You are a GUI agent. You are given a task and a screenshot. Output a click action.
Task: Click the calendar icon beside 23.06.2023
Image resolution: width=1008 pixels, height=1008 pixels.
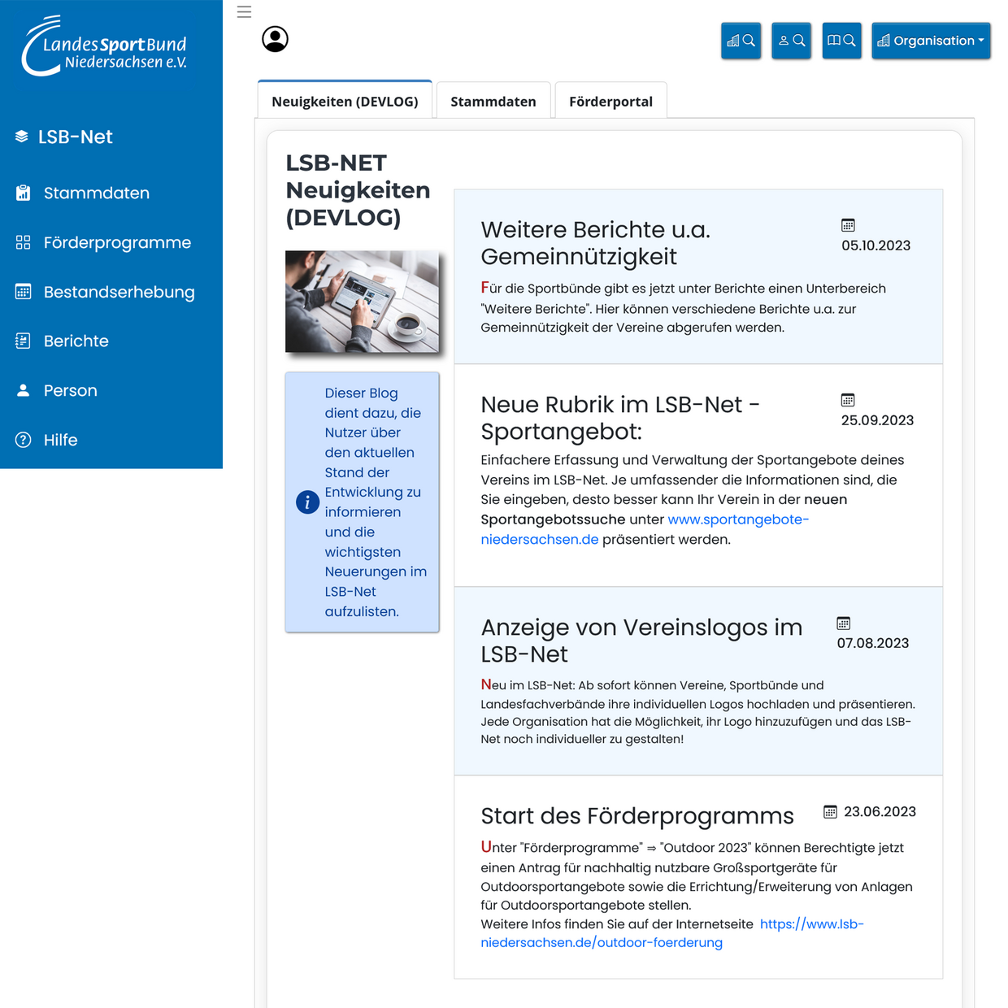click(830, 811)
